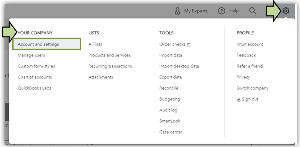Click PROFILE column heading
The image size is (300, 147).
coord(245,33)
